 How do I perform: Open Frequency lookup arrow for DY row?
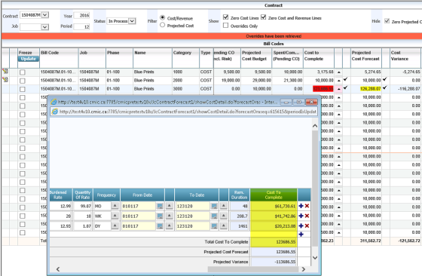point(115,226)
